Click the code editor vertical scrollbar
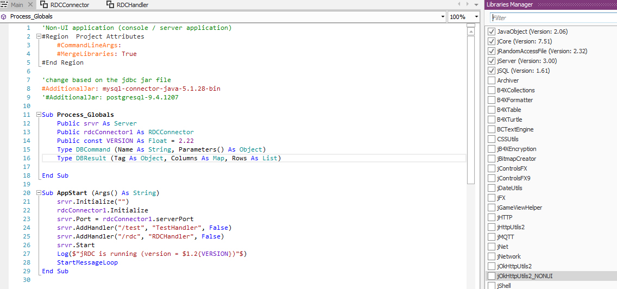The image size is (617, 289). pos(470,109)
